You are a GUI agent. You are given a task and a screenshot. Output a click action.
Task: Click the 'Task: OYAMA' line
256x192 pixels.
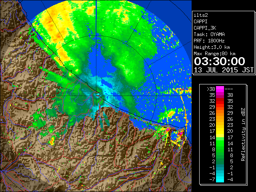pyautogui.click(x=209, y=34)
